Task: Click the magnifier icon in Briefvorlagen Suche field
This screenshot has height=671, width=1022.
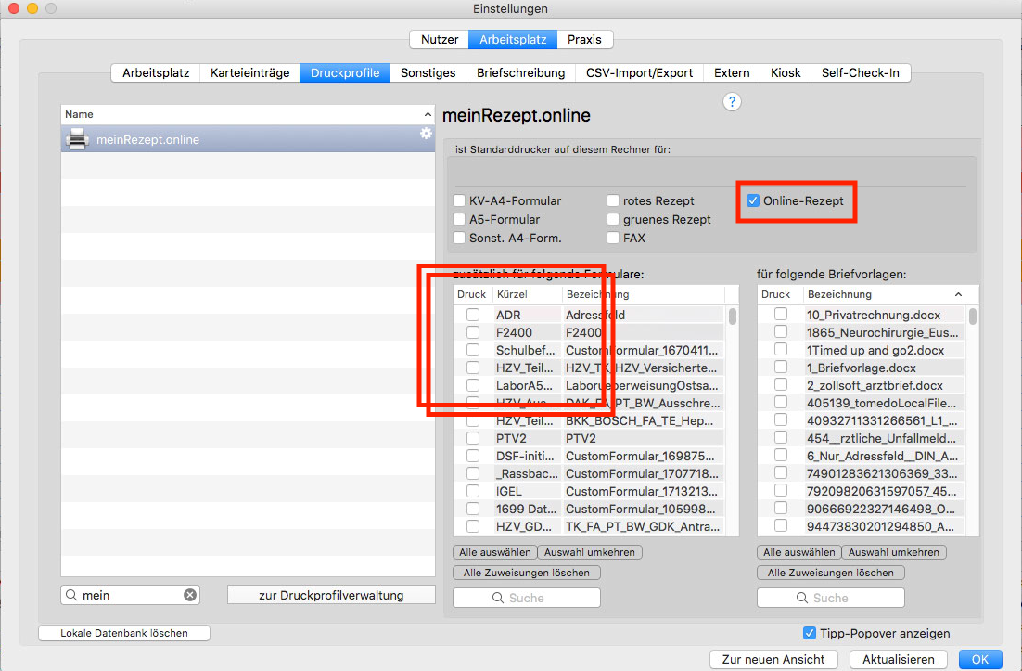Action: 802,598
